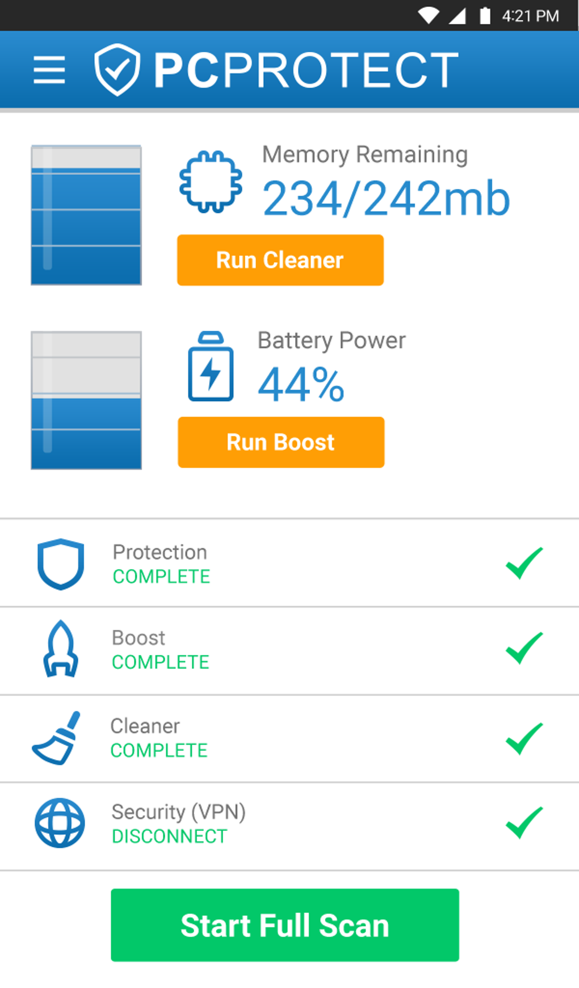Click the memory usage level gauge
Screen dimensions: 579x988
tap(86, 215)
